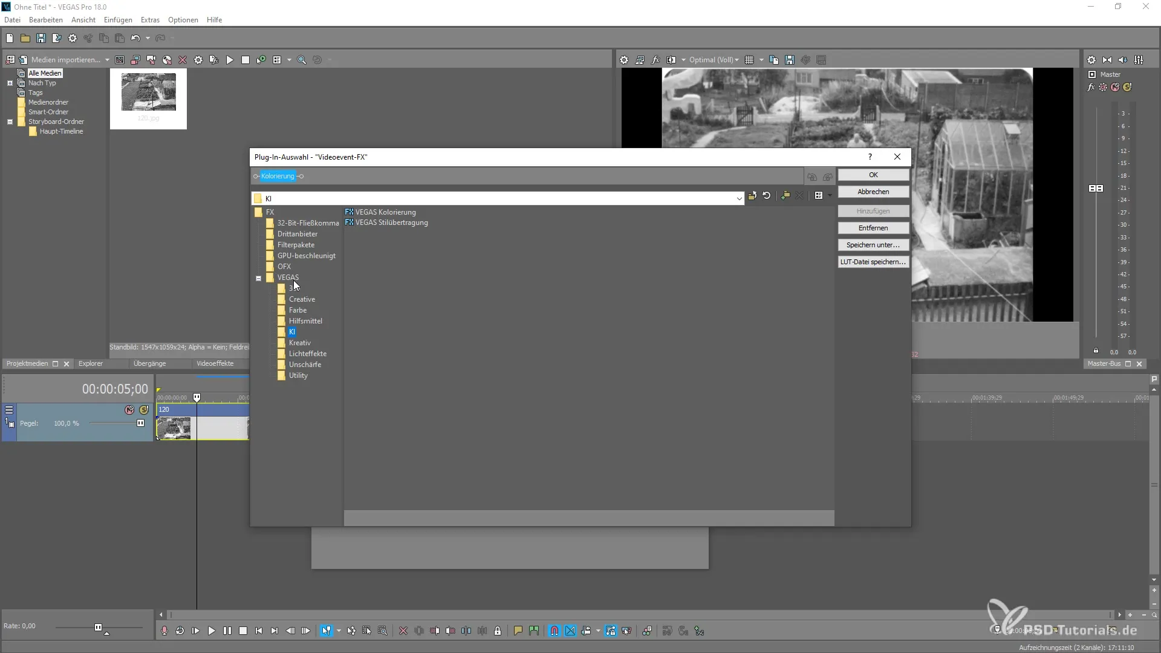Toggle track solo button on video track
Image resolution: width=1161 pixels, height=653 pixels.
tap(144, 410)
